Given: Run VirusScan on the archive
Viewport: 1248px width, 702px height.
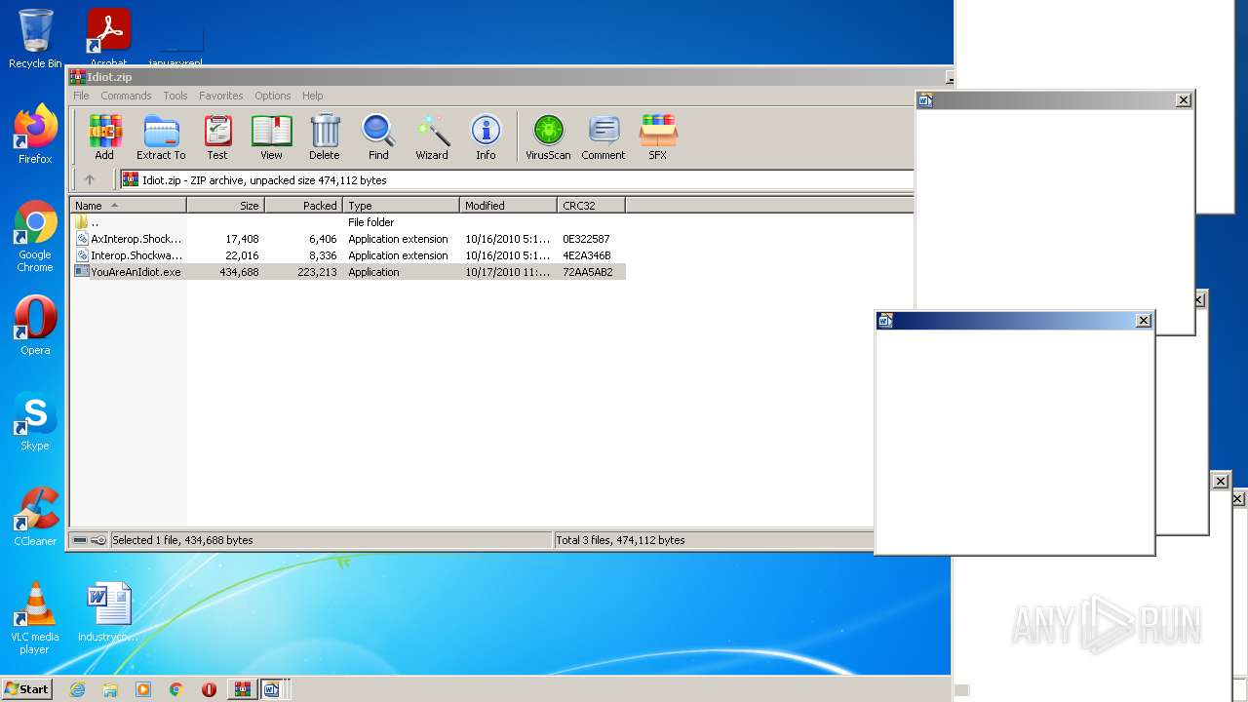Looking at the screenshot, I should pos(548,137).
